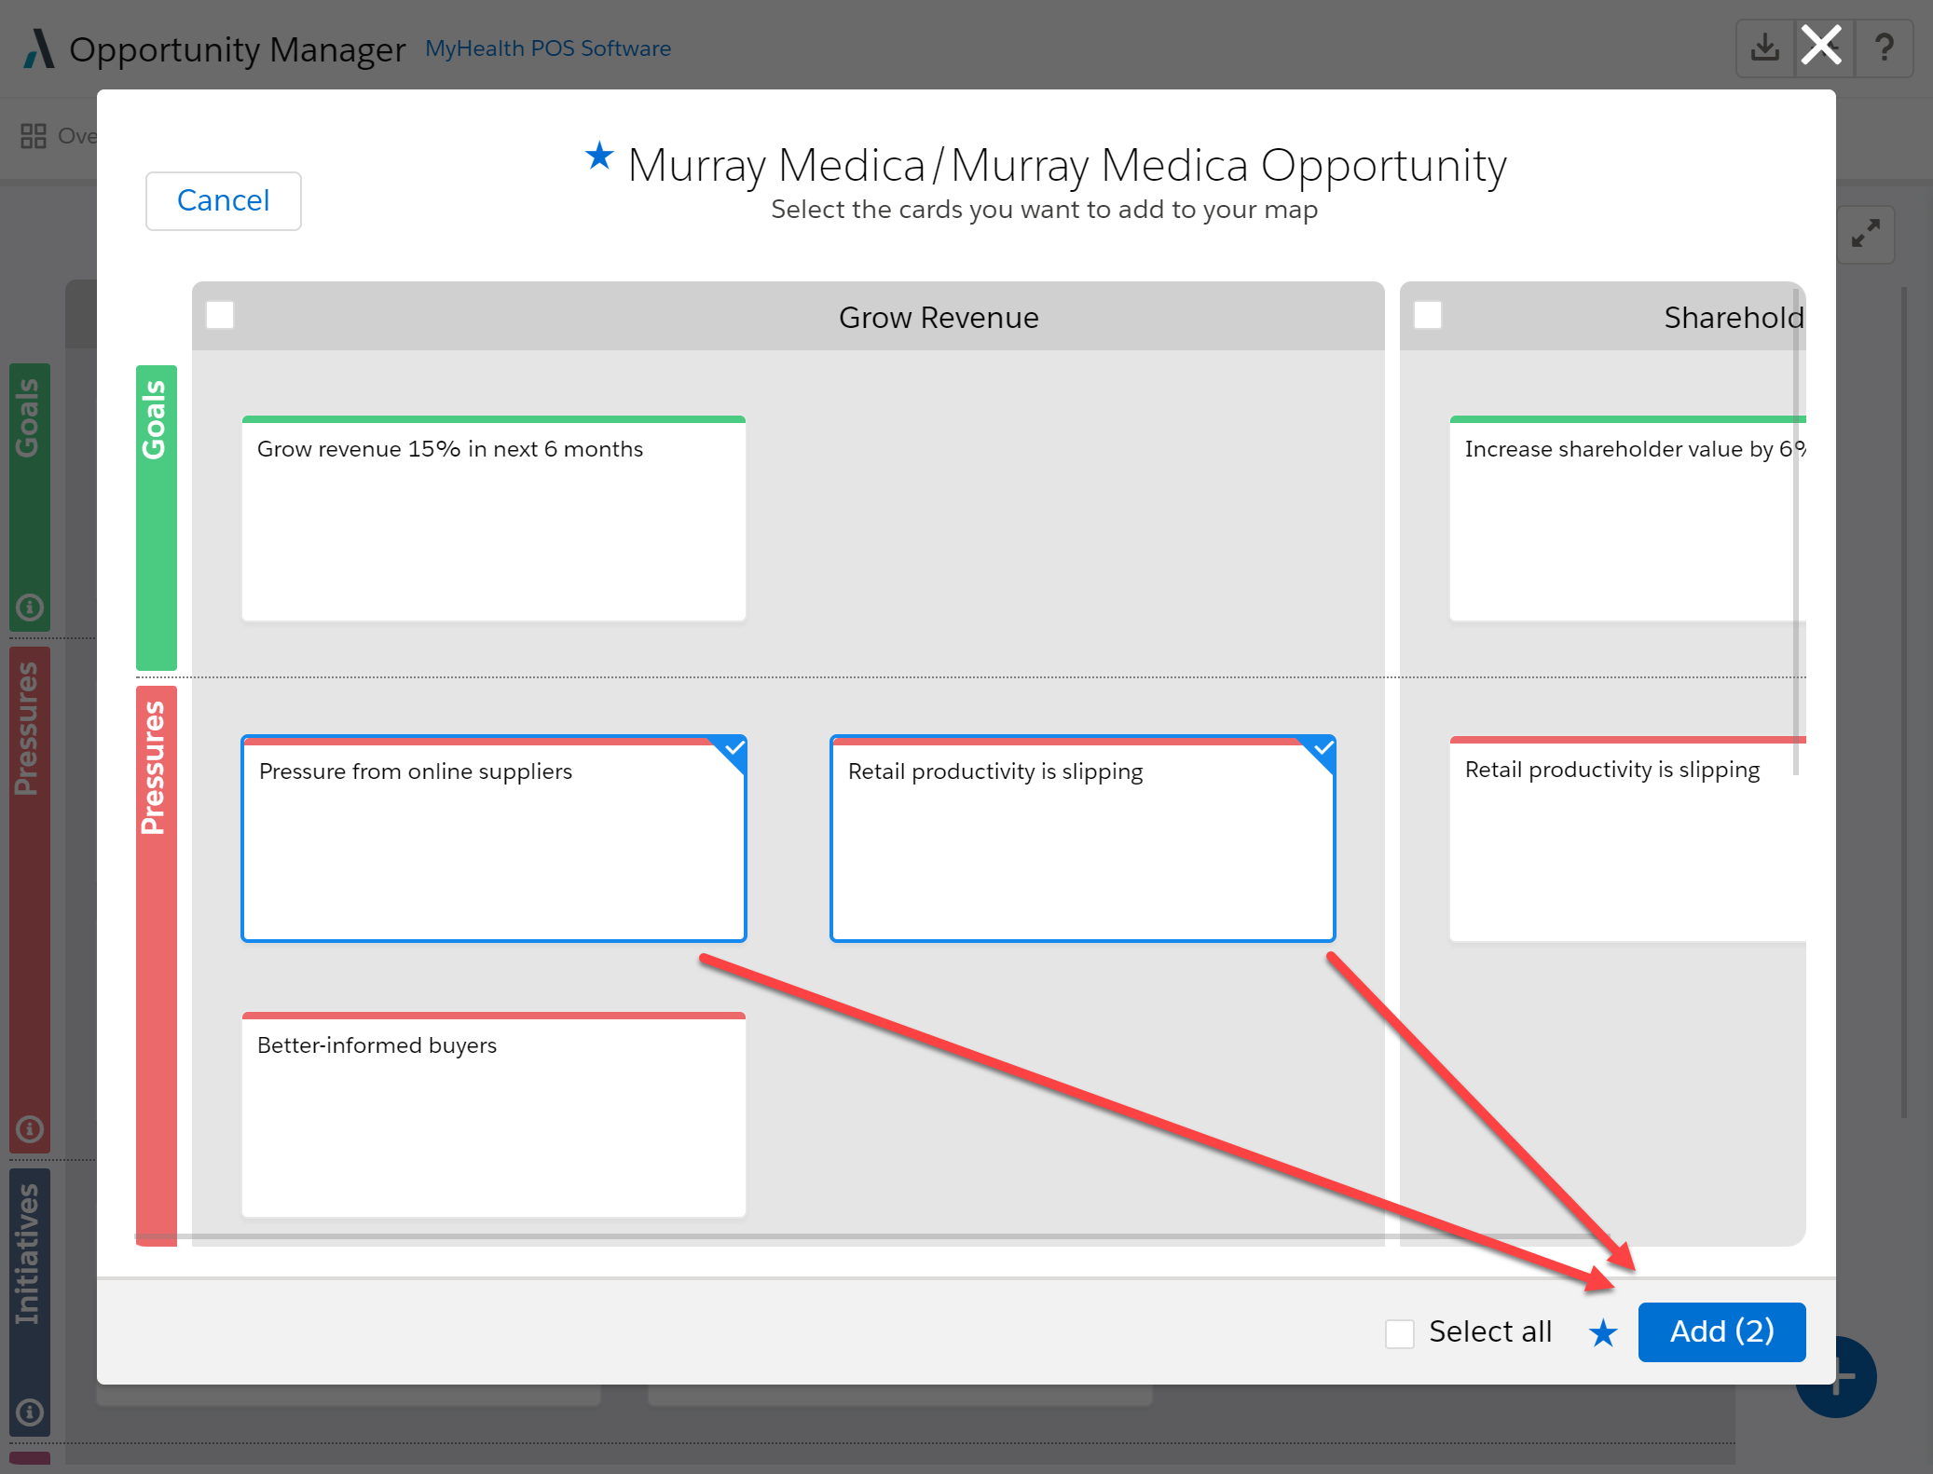Viewport: 1933px width, 1474px height.
Task: Open the MyHealth POS Software link
Action: pyautogui.click(x=548, y=48)
